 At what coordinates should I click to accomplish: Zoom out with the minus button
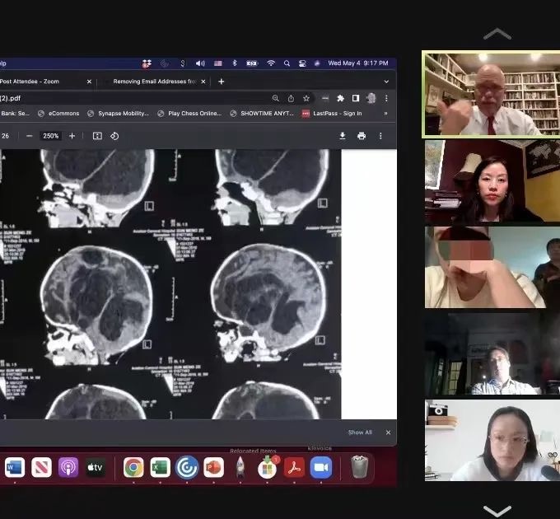tap(30, 136)
